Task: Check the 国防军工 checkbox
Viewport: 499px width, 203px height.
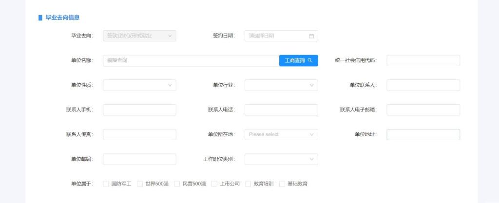Action: click(106, 184)
